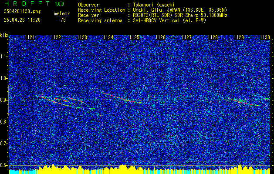274x174 pixels.
Task: Click the Receiving antenna label
Action: pos(100,20)
